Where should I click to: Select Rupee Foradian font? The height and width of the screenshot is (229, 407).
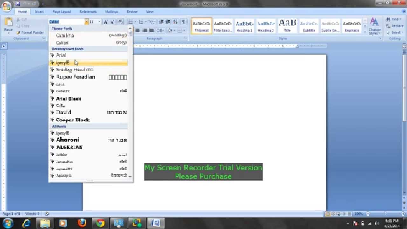(x=88, y=77)
